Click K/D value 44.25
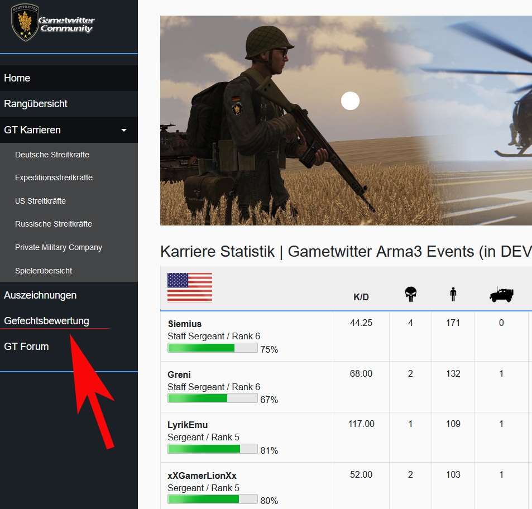This screenshot has height=509, width=532. [x=361, y=323]
